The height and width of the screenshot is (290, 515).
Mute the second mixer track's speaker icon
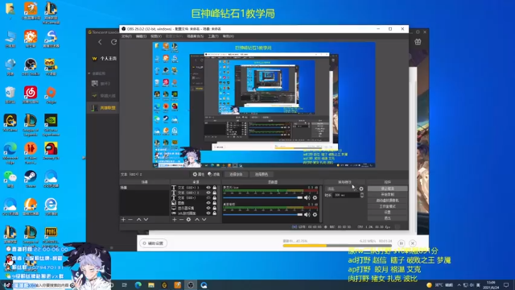(307, 215)
